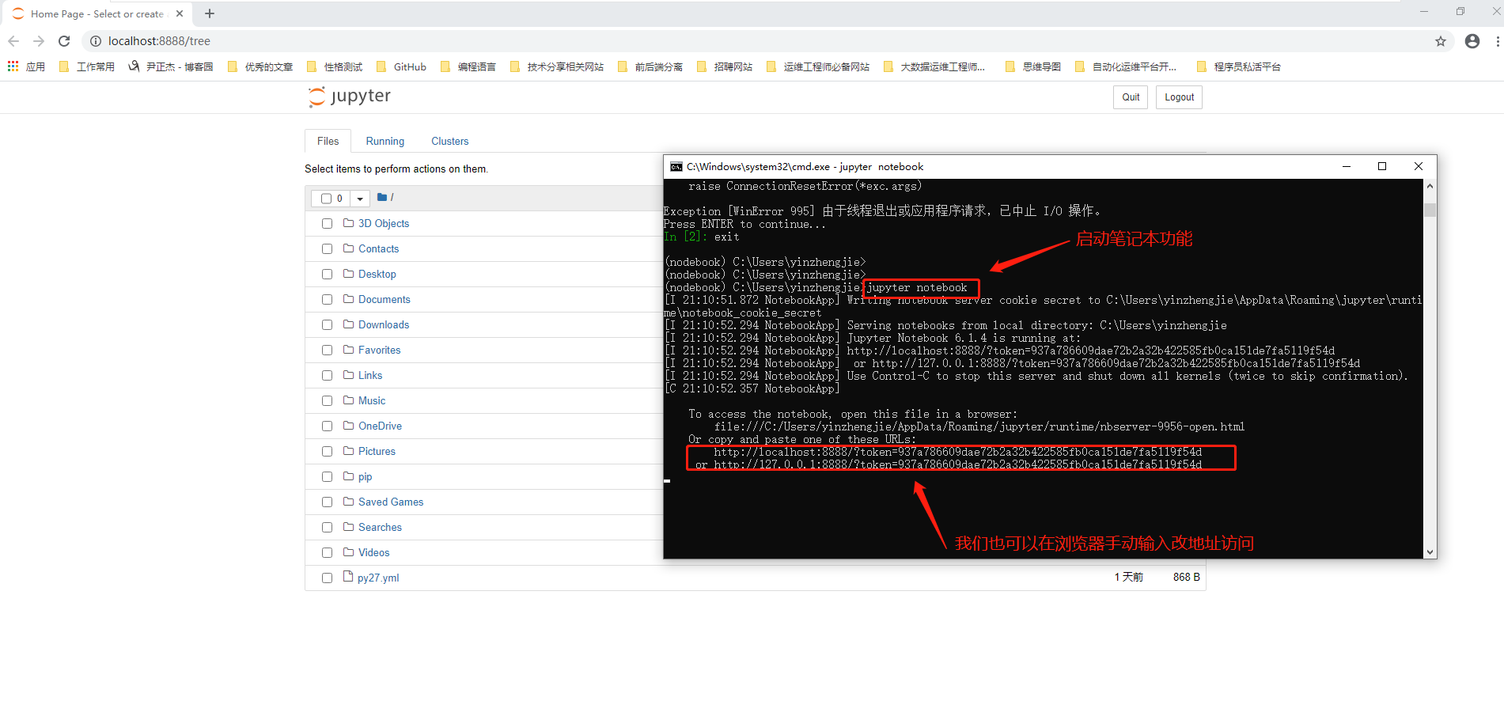Open the 尹正杰 - 博客园 bookmark
The height and width of the screenshot is (720, 1504).
(x=171, y=66)
